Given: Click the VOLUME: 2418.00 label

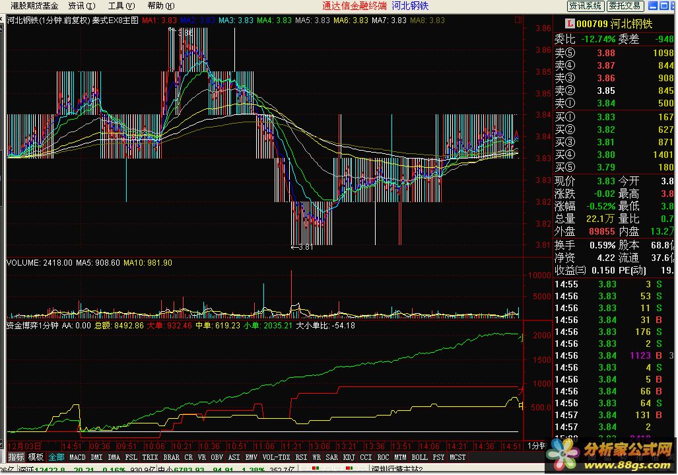Looking at the screenshot, I should click(40, 262).
